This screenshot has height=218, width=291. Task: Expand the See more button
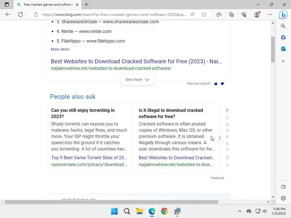click(137, 79)
